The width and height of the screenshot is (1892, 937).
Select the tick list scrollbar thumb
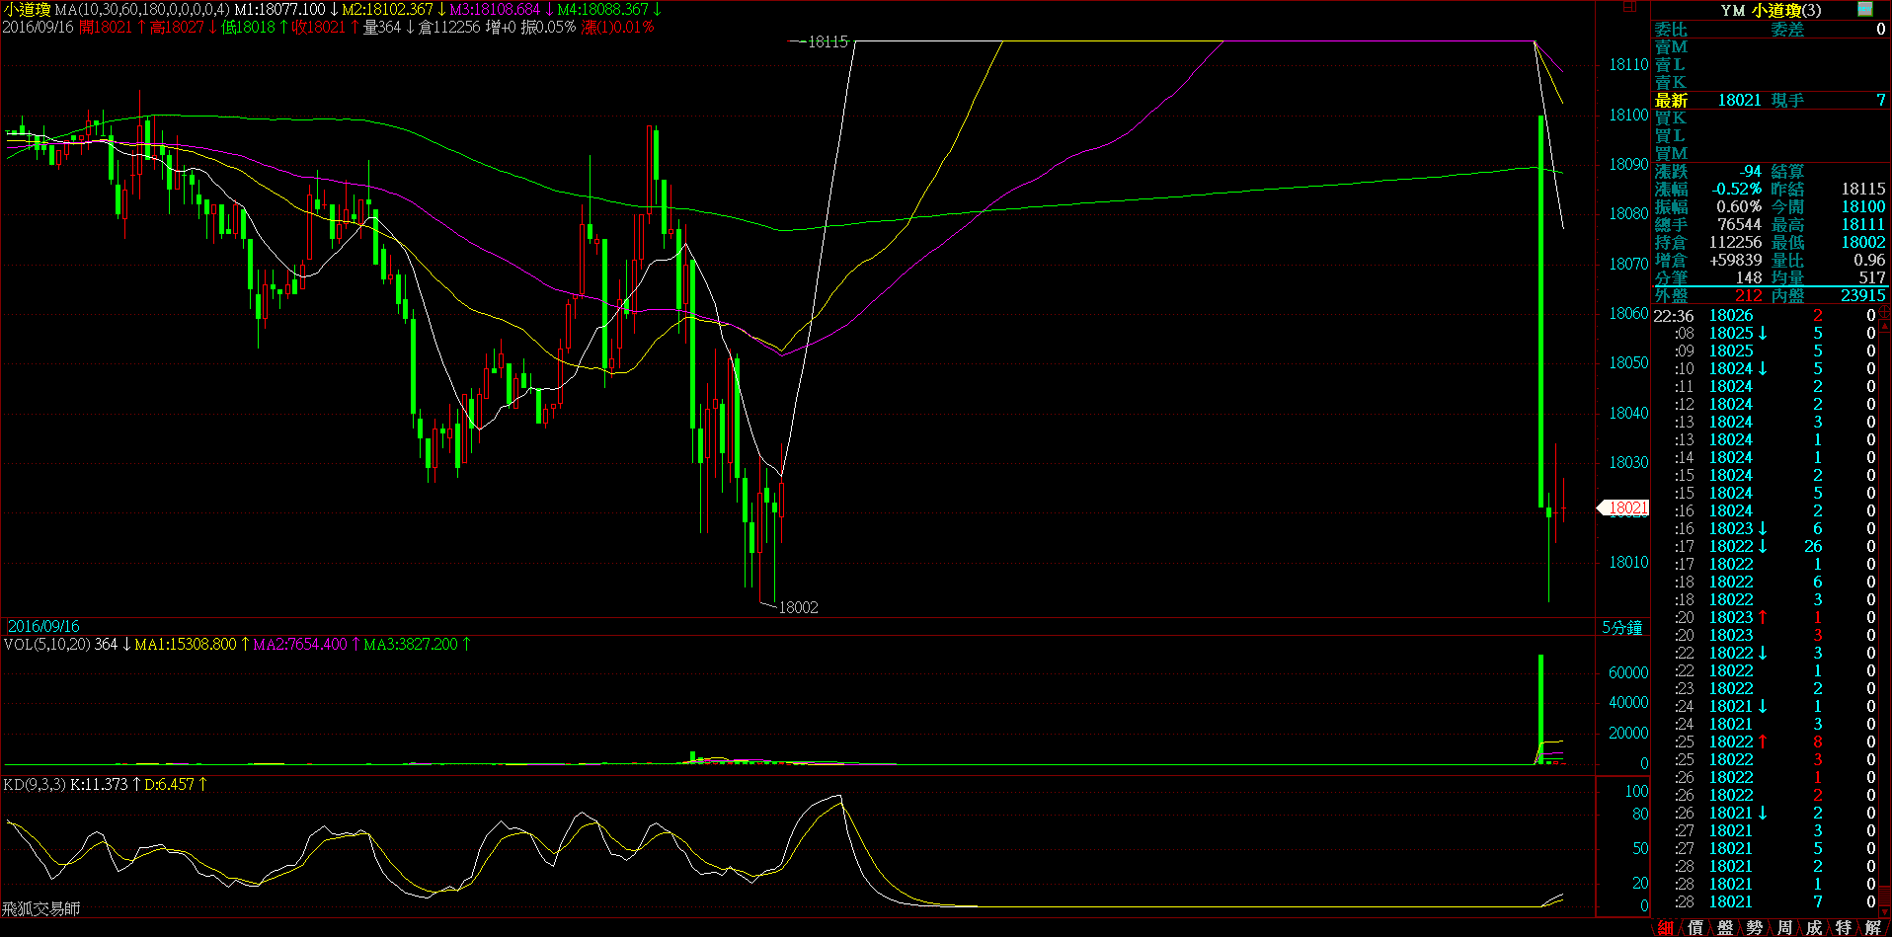(x=1885, y=895)
